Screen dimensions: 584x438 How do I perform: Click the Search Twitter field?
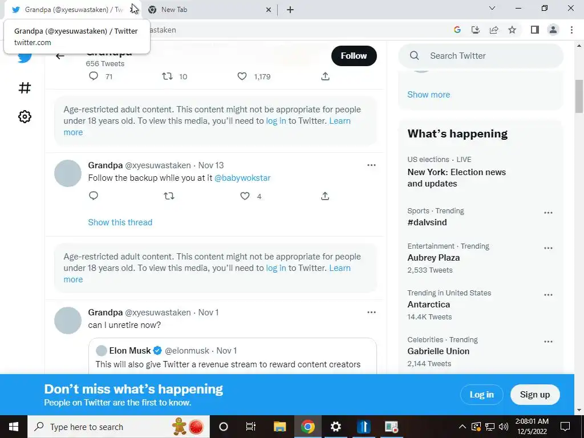click(x=480, y=55)
